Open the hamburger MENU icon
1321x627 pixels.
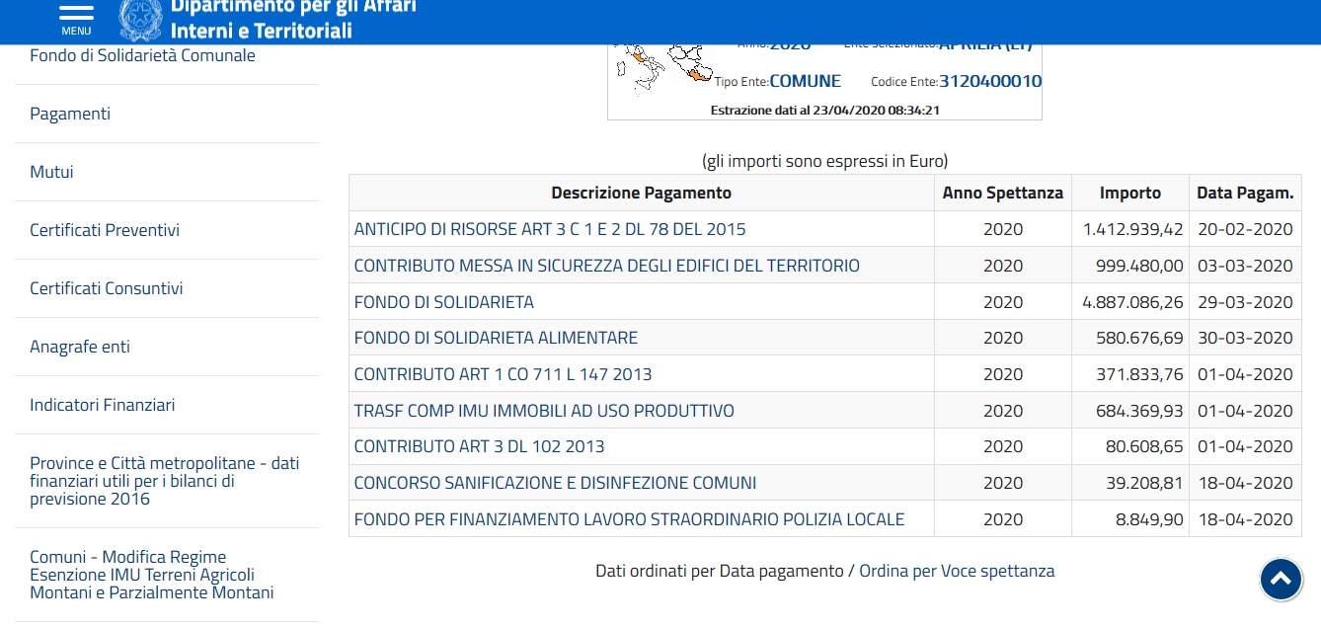(x=76, y=17)
